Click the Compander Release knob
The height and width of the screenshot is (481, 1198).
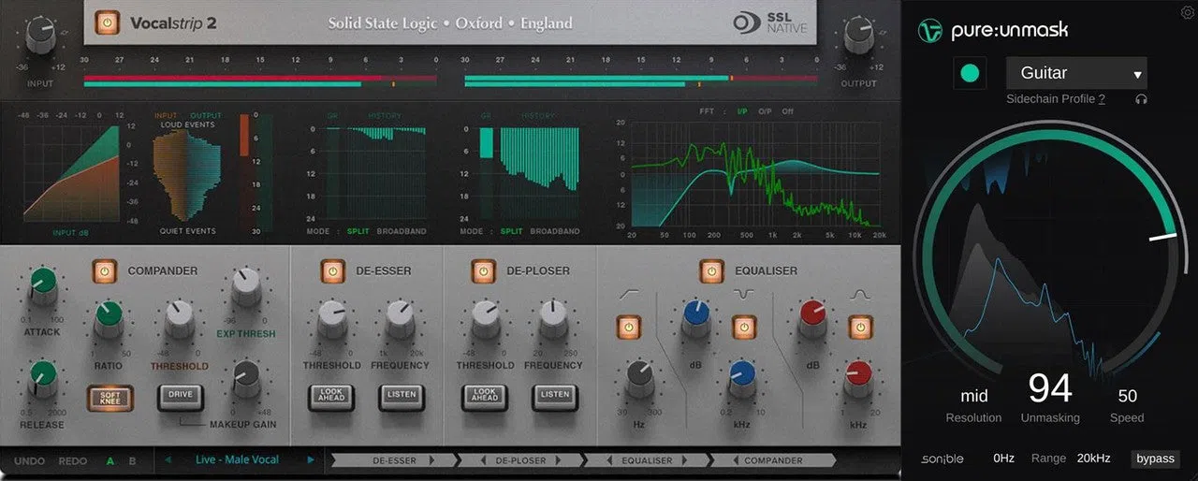42,378
